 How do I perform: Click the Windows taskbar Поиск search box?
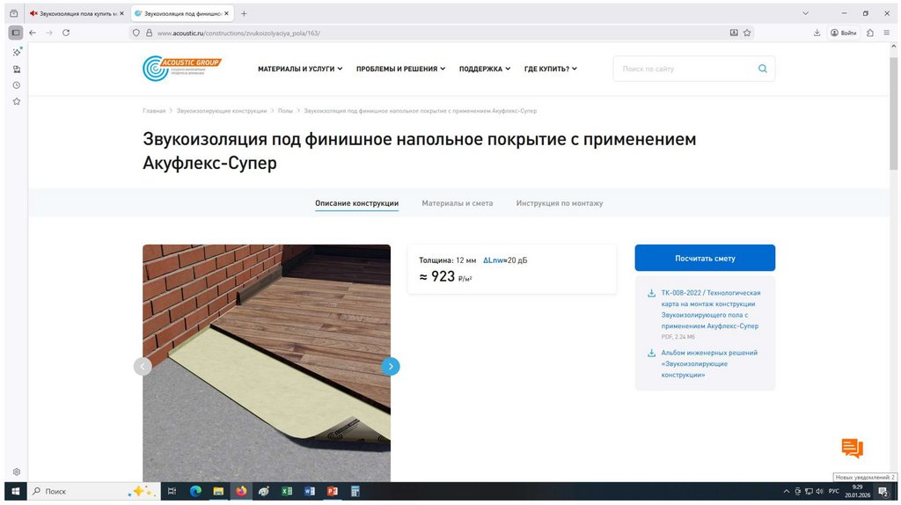[93, 491]
